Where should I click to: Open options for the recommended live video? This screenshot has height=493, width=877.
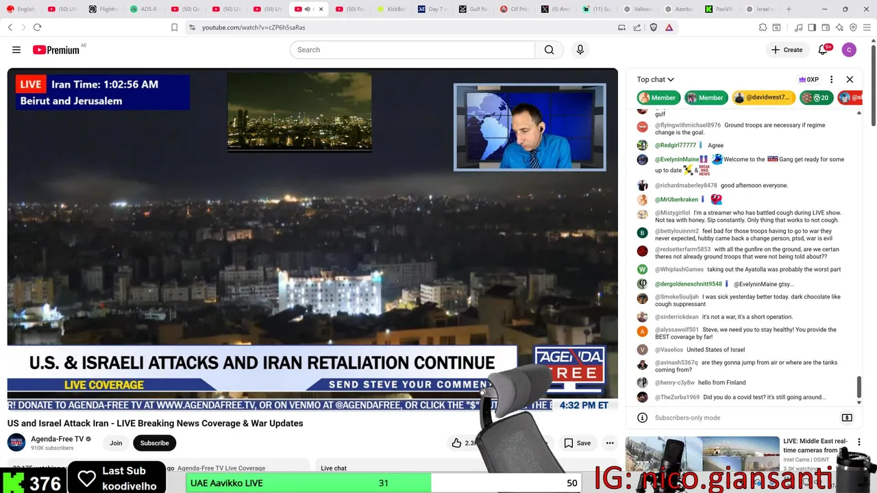(859, 442)
